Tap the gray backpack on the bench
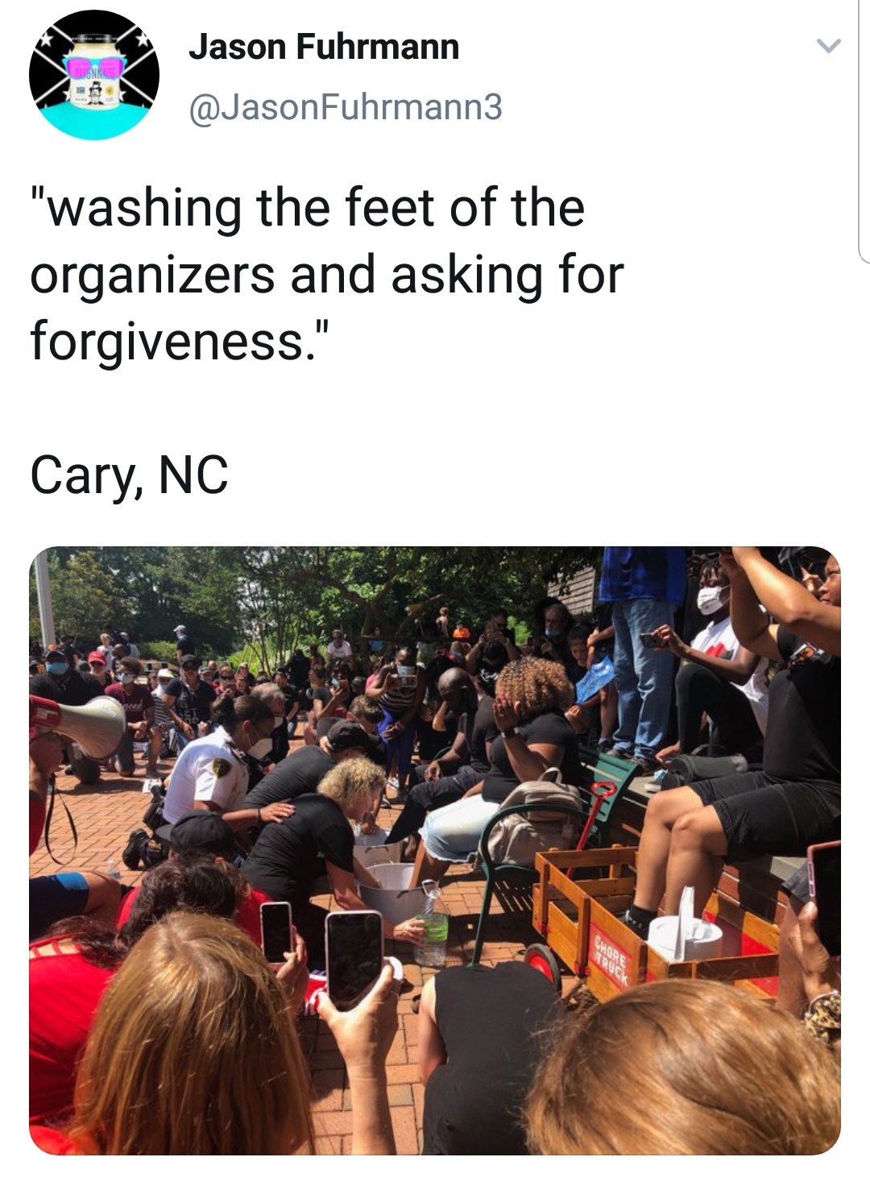This screenshot has width=870, height=1182. click(x=534, y=814)
